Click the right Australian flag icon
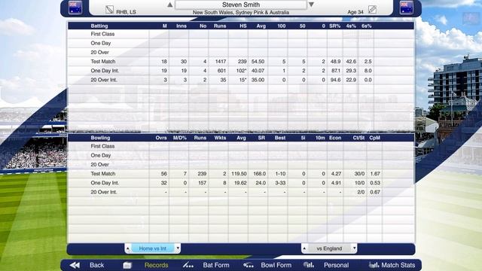482x271 pixels. [407, 8]
